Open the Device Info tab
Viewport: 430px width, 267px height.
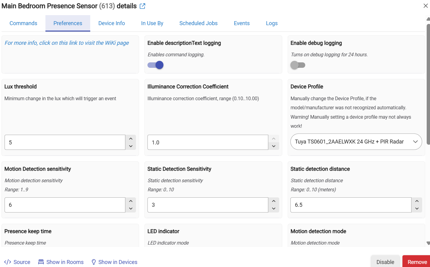click(111, 23)
